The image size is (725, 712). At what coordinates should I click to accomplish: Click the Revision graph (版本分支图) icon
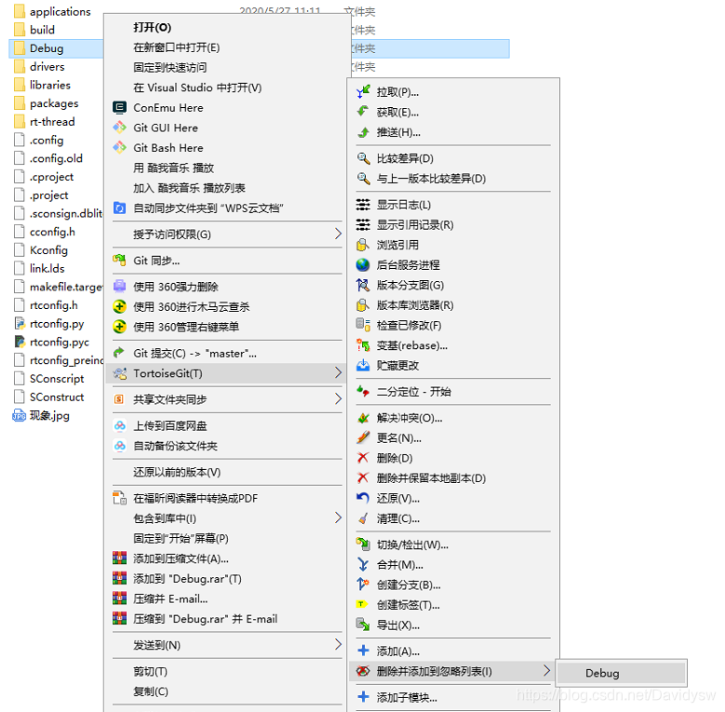tap(363, 285)
